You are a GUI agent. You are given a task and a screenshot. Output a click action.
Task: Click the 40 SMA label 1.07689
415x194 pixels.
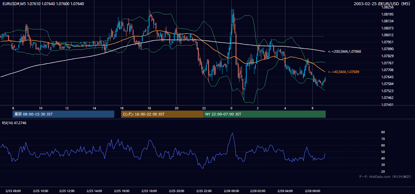click(344, 72)
